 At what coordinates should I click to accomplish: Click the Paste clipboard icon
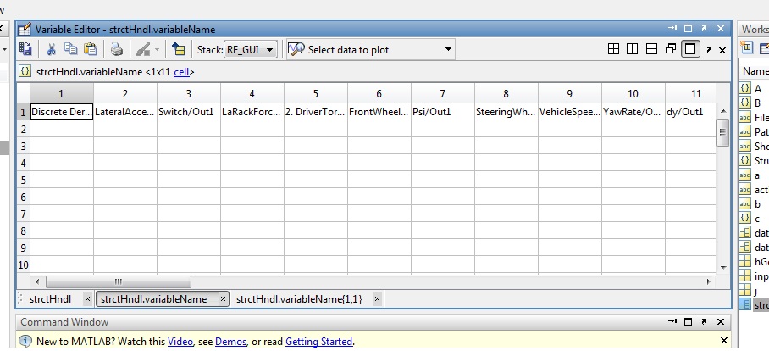pos(89,50)
